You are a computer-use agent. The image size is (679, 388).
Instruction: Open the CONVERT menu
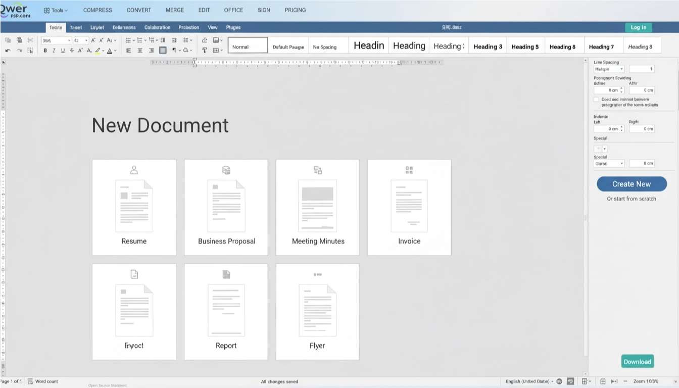[139, 10]
